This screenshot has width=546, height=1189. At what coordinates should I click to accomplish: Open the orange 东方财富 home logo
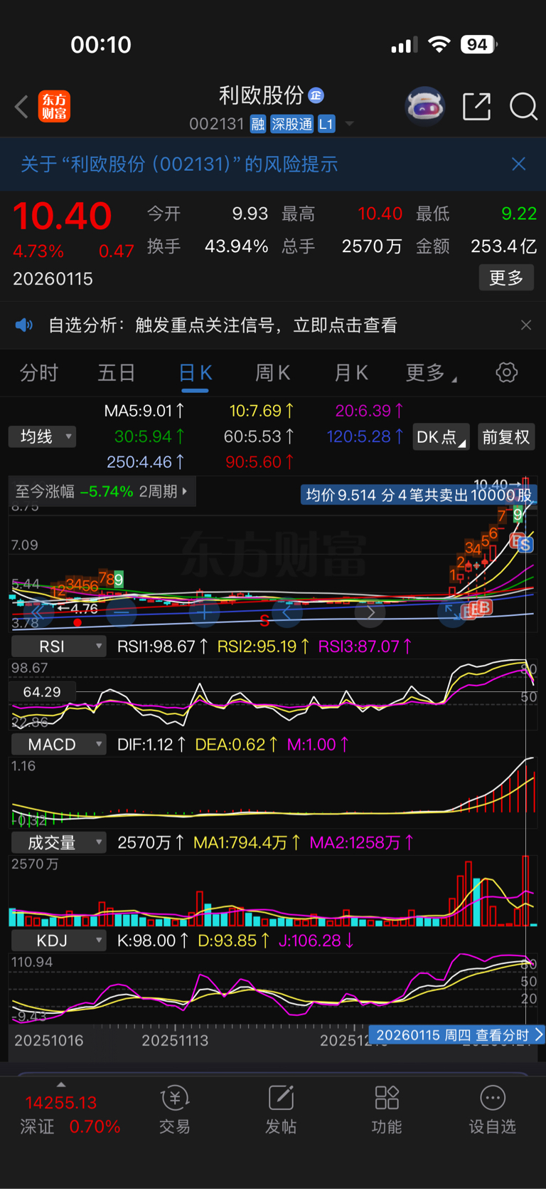tap(54, 107)
